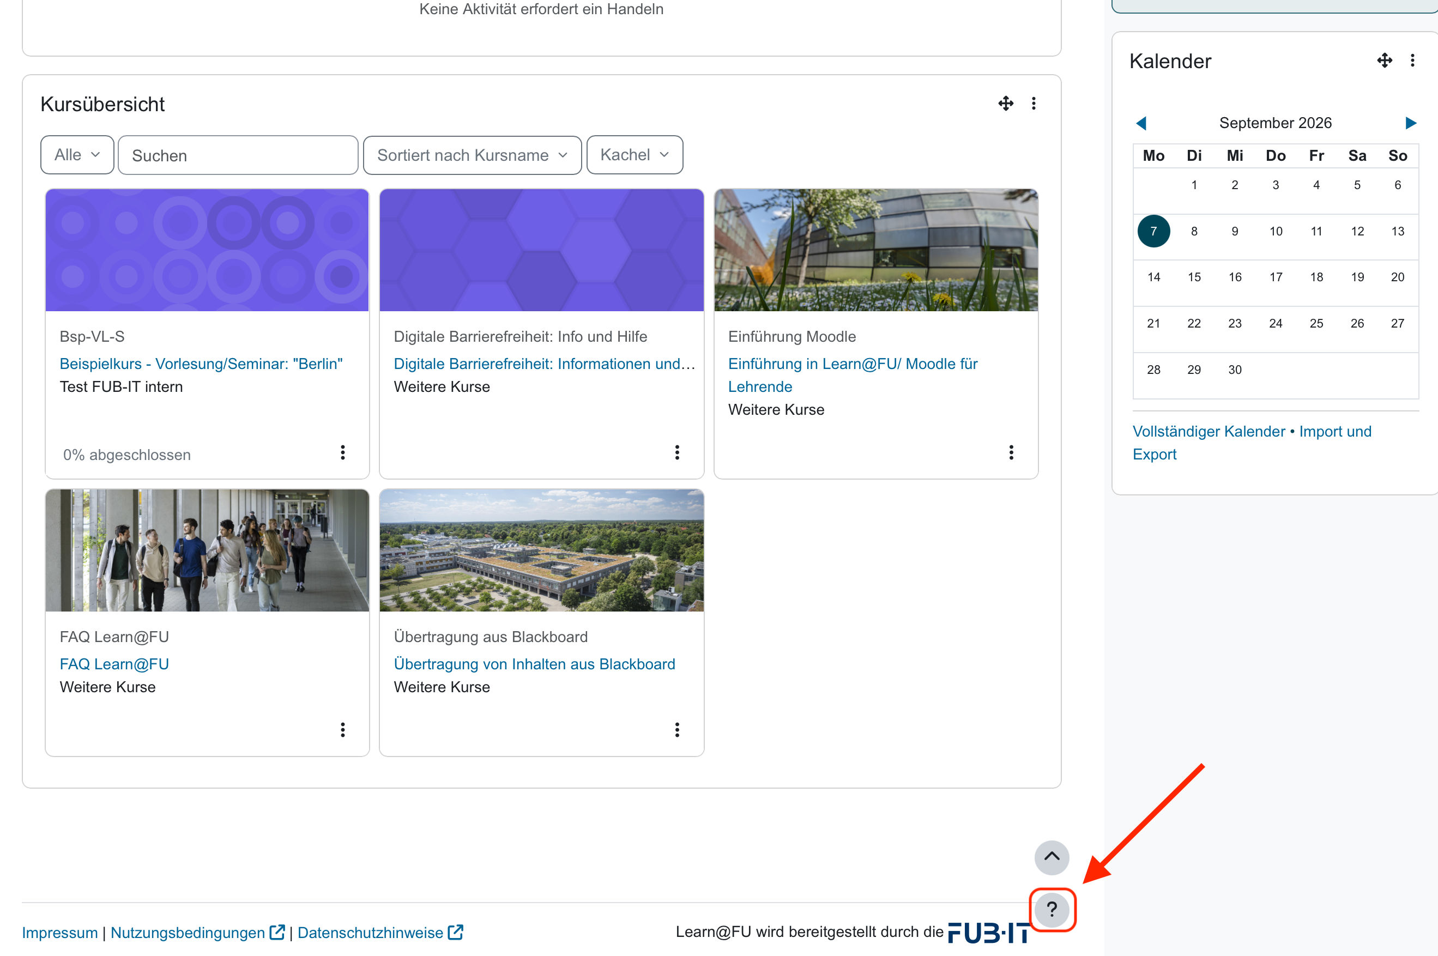Click the FUB-IT logo in footer
This screenshot has width=1438, height=956.
coord(989,933)
